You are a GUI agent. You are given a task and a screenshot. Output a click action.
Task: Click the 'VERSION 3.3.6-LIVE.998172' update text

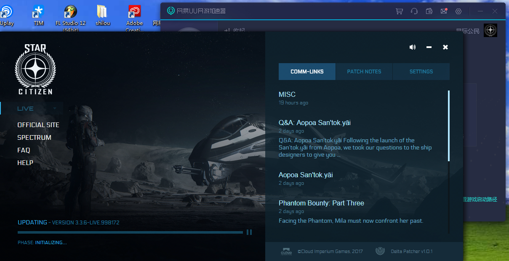coord(85,223)
